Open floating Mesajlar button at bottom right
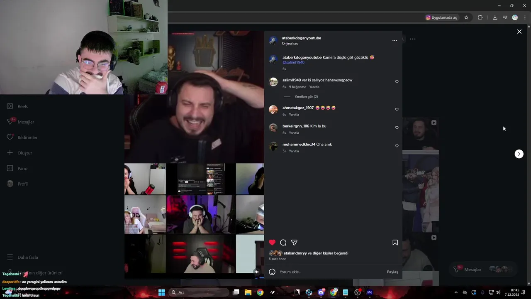Viewport: 531px width, 299px height. click(x=483, y=270)
